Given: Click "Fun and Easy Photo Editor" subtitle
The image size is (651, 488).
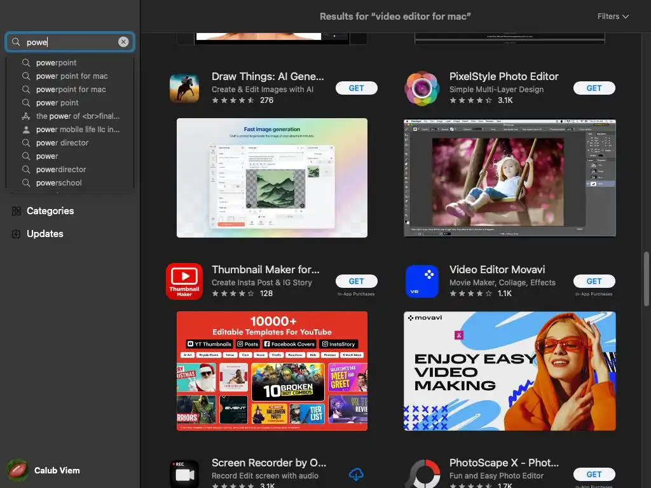Looking at the screenshot, I should click(497, 476).
